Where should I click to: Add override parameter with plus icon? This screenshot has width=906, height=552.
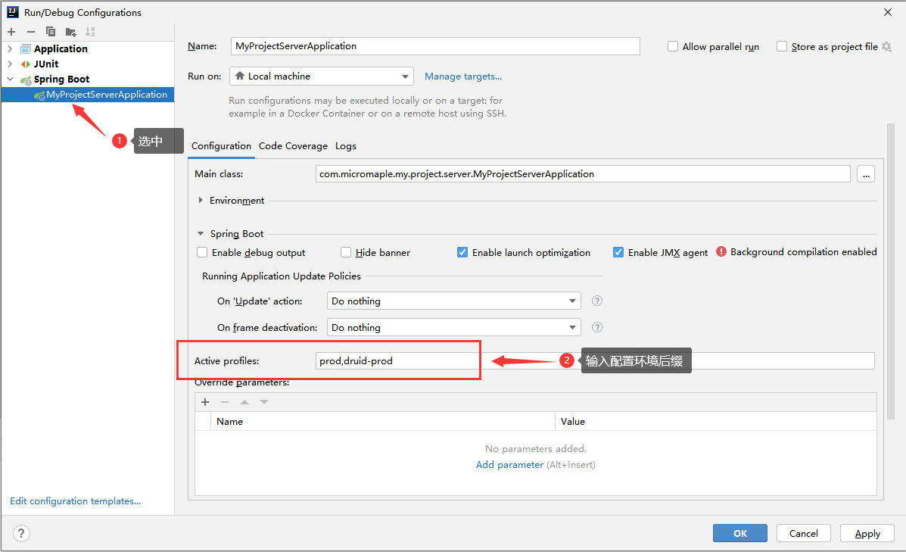[205, 402]
